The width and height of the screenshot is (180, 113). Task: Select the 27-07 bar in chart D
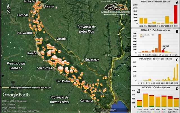point(139,103)
